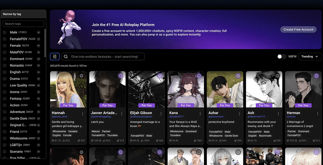Open info icon on Herman card
Image resolution: width=323 pixels, height=165 pixels.
[317, 76]
